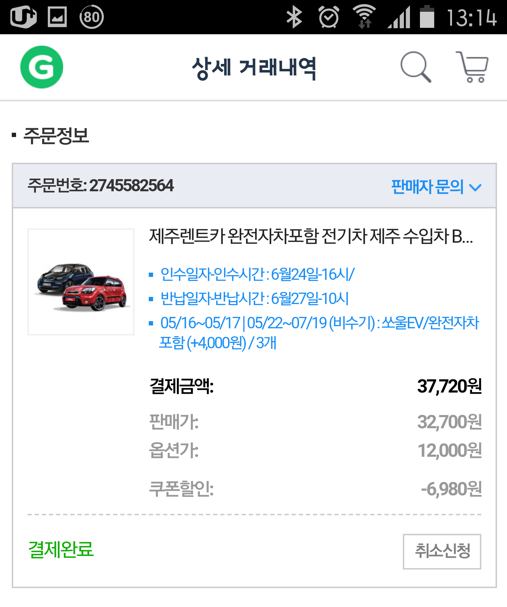Screen dimensions: 507x607
Task: Tap the cellular signal bars icon
Action: [399, 17]
